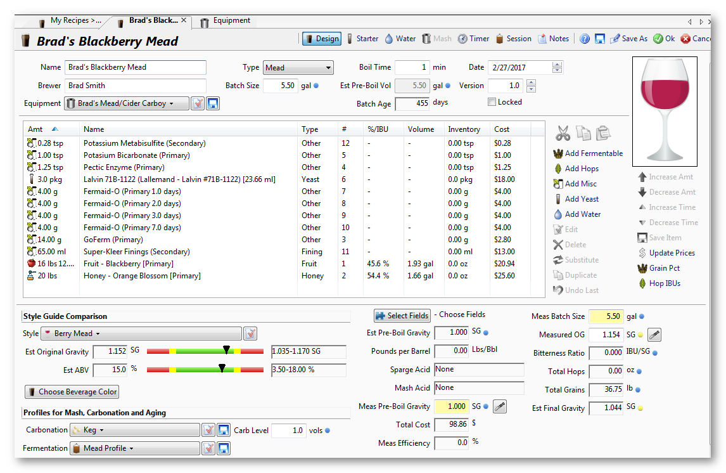Open the Type dropdown showing Mead
The height and width of the screenshot is (473, 726).
point(298,68)
